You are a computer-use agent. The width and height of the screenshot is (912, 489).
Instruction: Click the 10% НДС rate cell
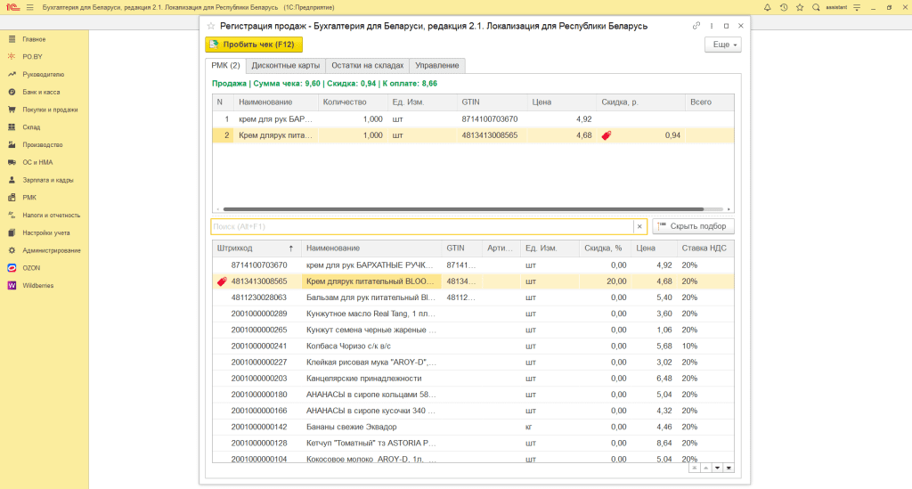pyautogui.click(x=705, y=346)
